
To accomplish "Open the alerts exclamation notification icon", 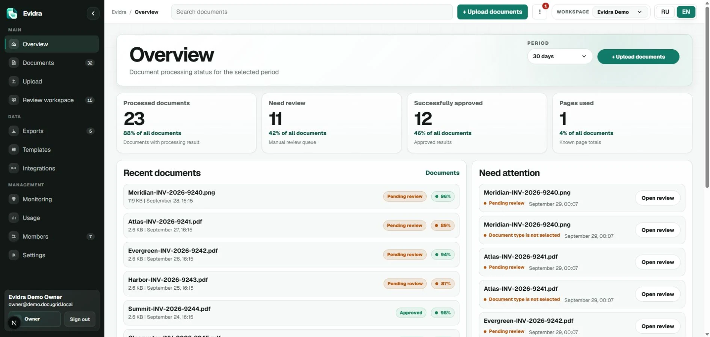I will coord(540,12).
